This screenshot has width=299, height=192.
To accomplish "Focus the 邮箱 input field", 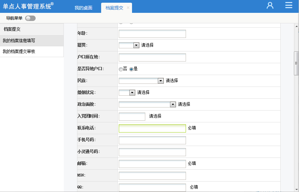I will [x=152, y=164].
